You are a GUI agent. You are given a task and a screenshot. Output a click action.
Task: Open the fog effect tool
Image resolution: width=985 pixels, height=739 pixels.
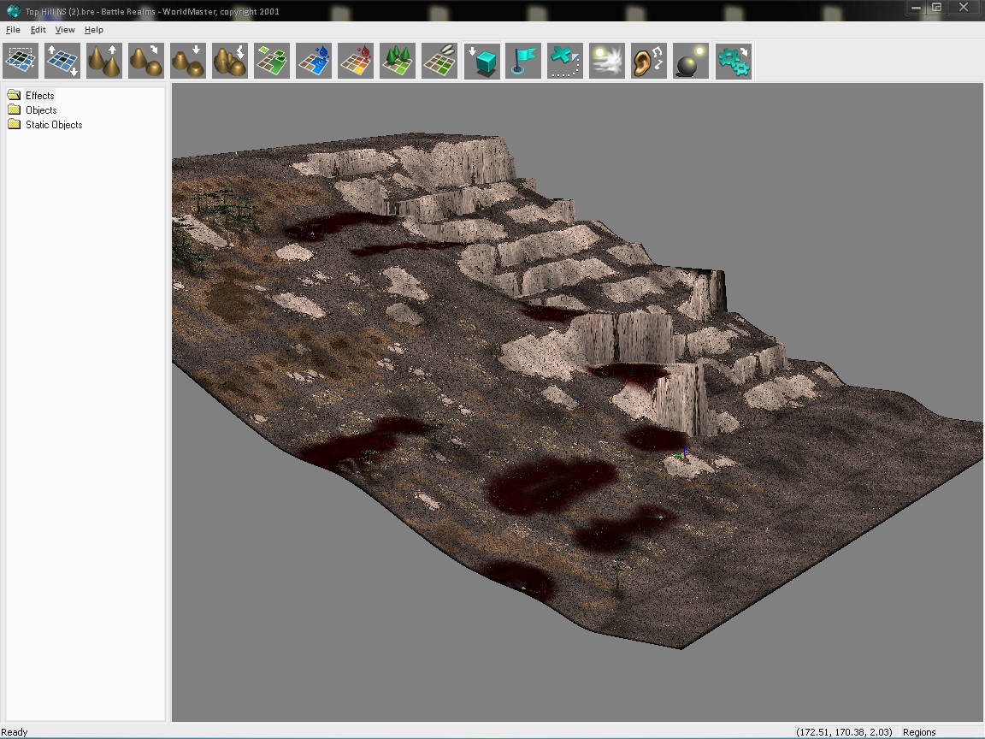click(x=607, y=61)
